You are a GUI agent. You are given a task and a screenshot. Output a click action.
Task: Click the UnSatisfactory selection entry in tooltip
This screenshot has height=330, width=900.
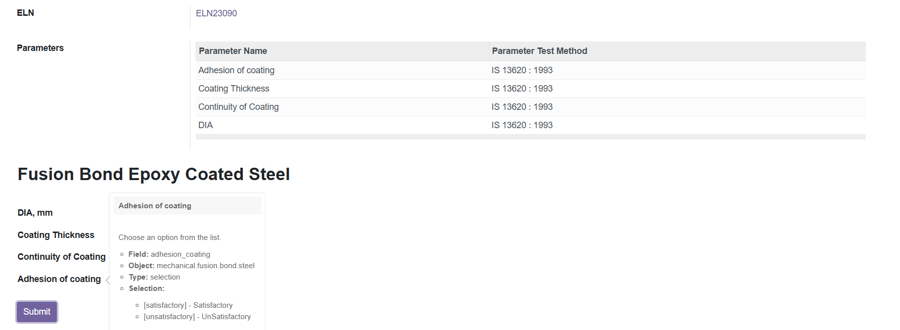coord(197,317)
